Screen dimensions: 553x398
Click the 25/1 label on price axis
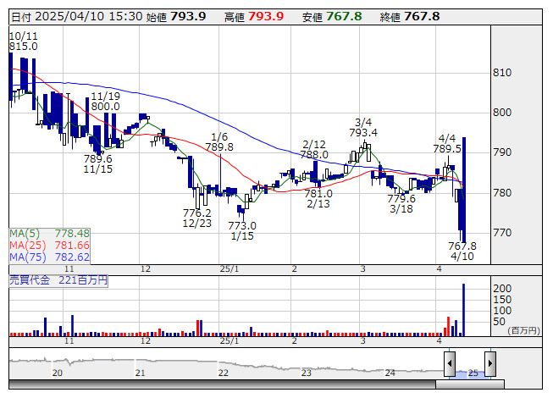coord(229,269)
